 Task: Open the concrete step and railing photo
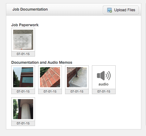[77, 77]
